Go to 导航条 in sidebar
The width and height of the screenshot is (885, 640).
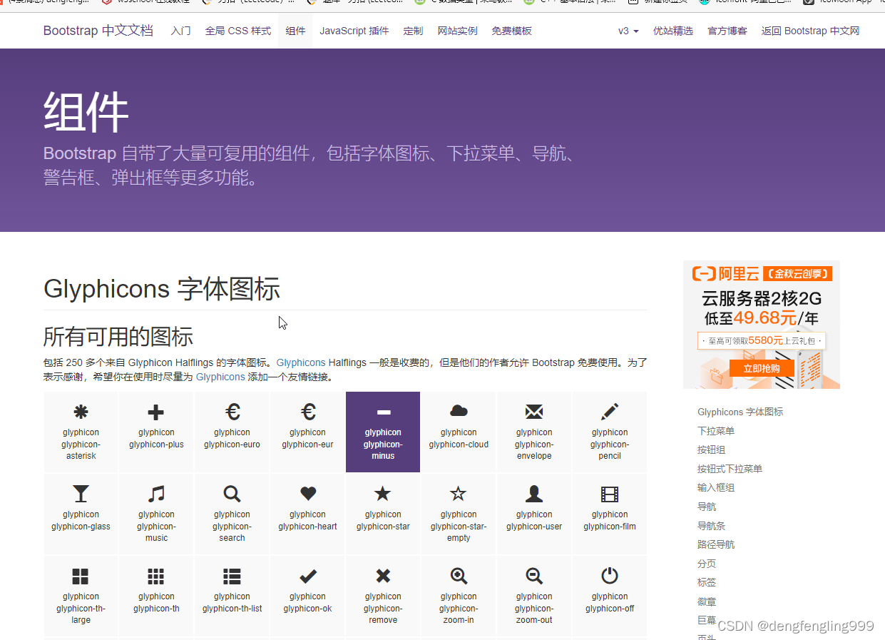tap(711, 526)
